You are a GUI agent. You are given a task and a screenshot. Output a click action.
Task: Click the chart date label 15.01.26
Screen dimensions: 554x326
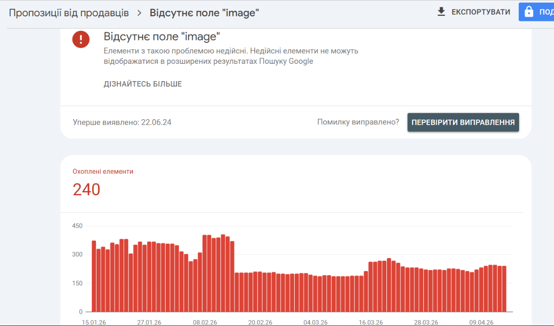click(94, 322)
